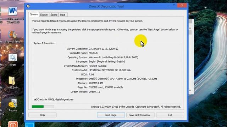Click the background window's scroll up arrow

[190, 28]
